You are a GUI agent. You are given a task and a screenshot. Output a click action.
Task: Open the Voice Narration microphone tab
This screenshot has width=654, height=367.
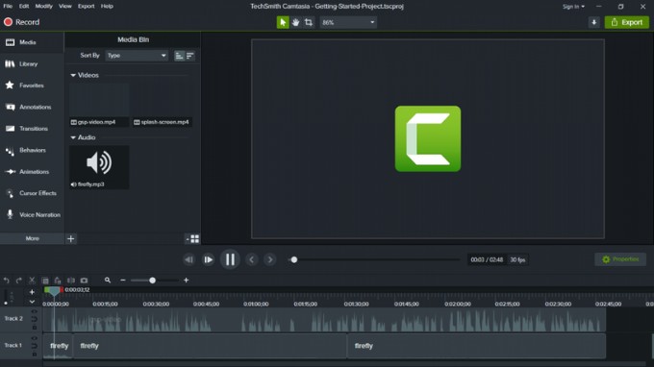pyautogui.click(x=32, y=215)
